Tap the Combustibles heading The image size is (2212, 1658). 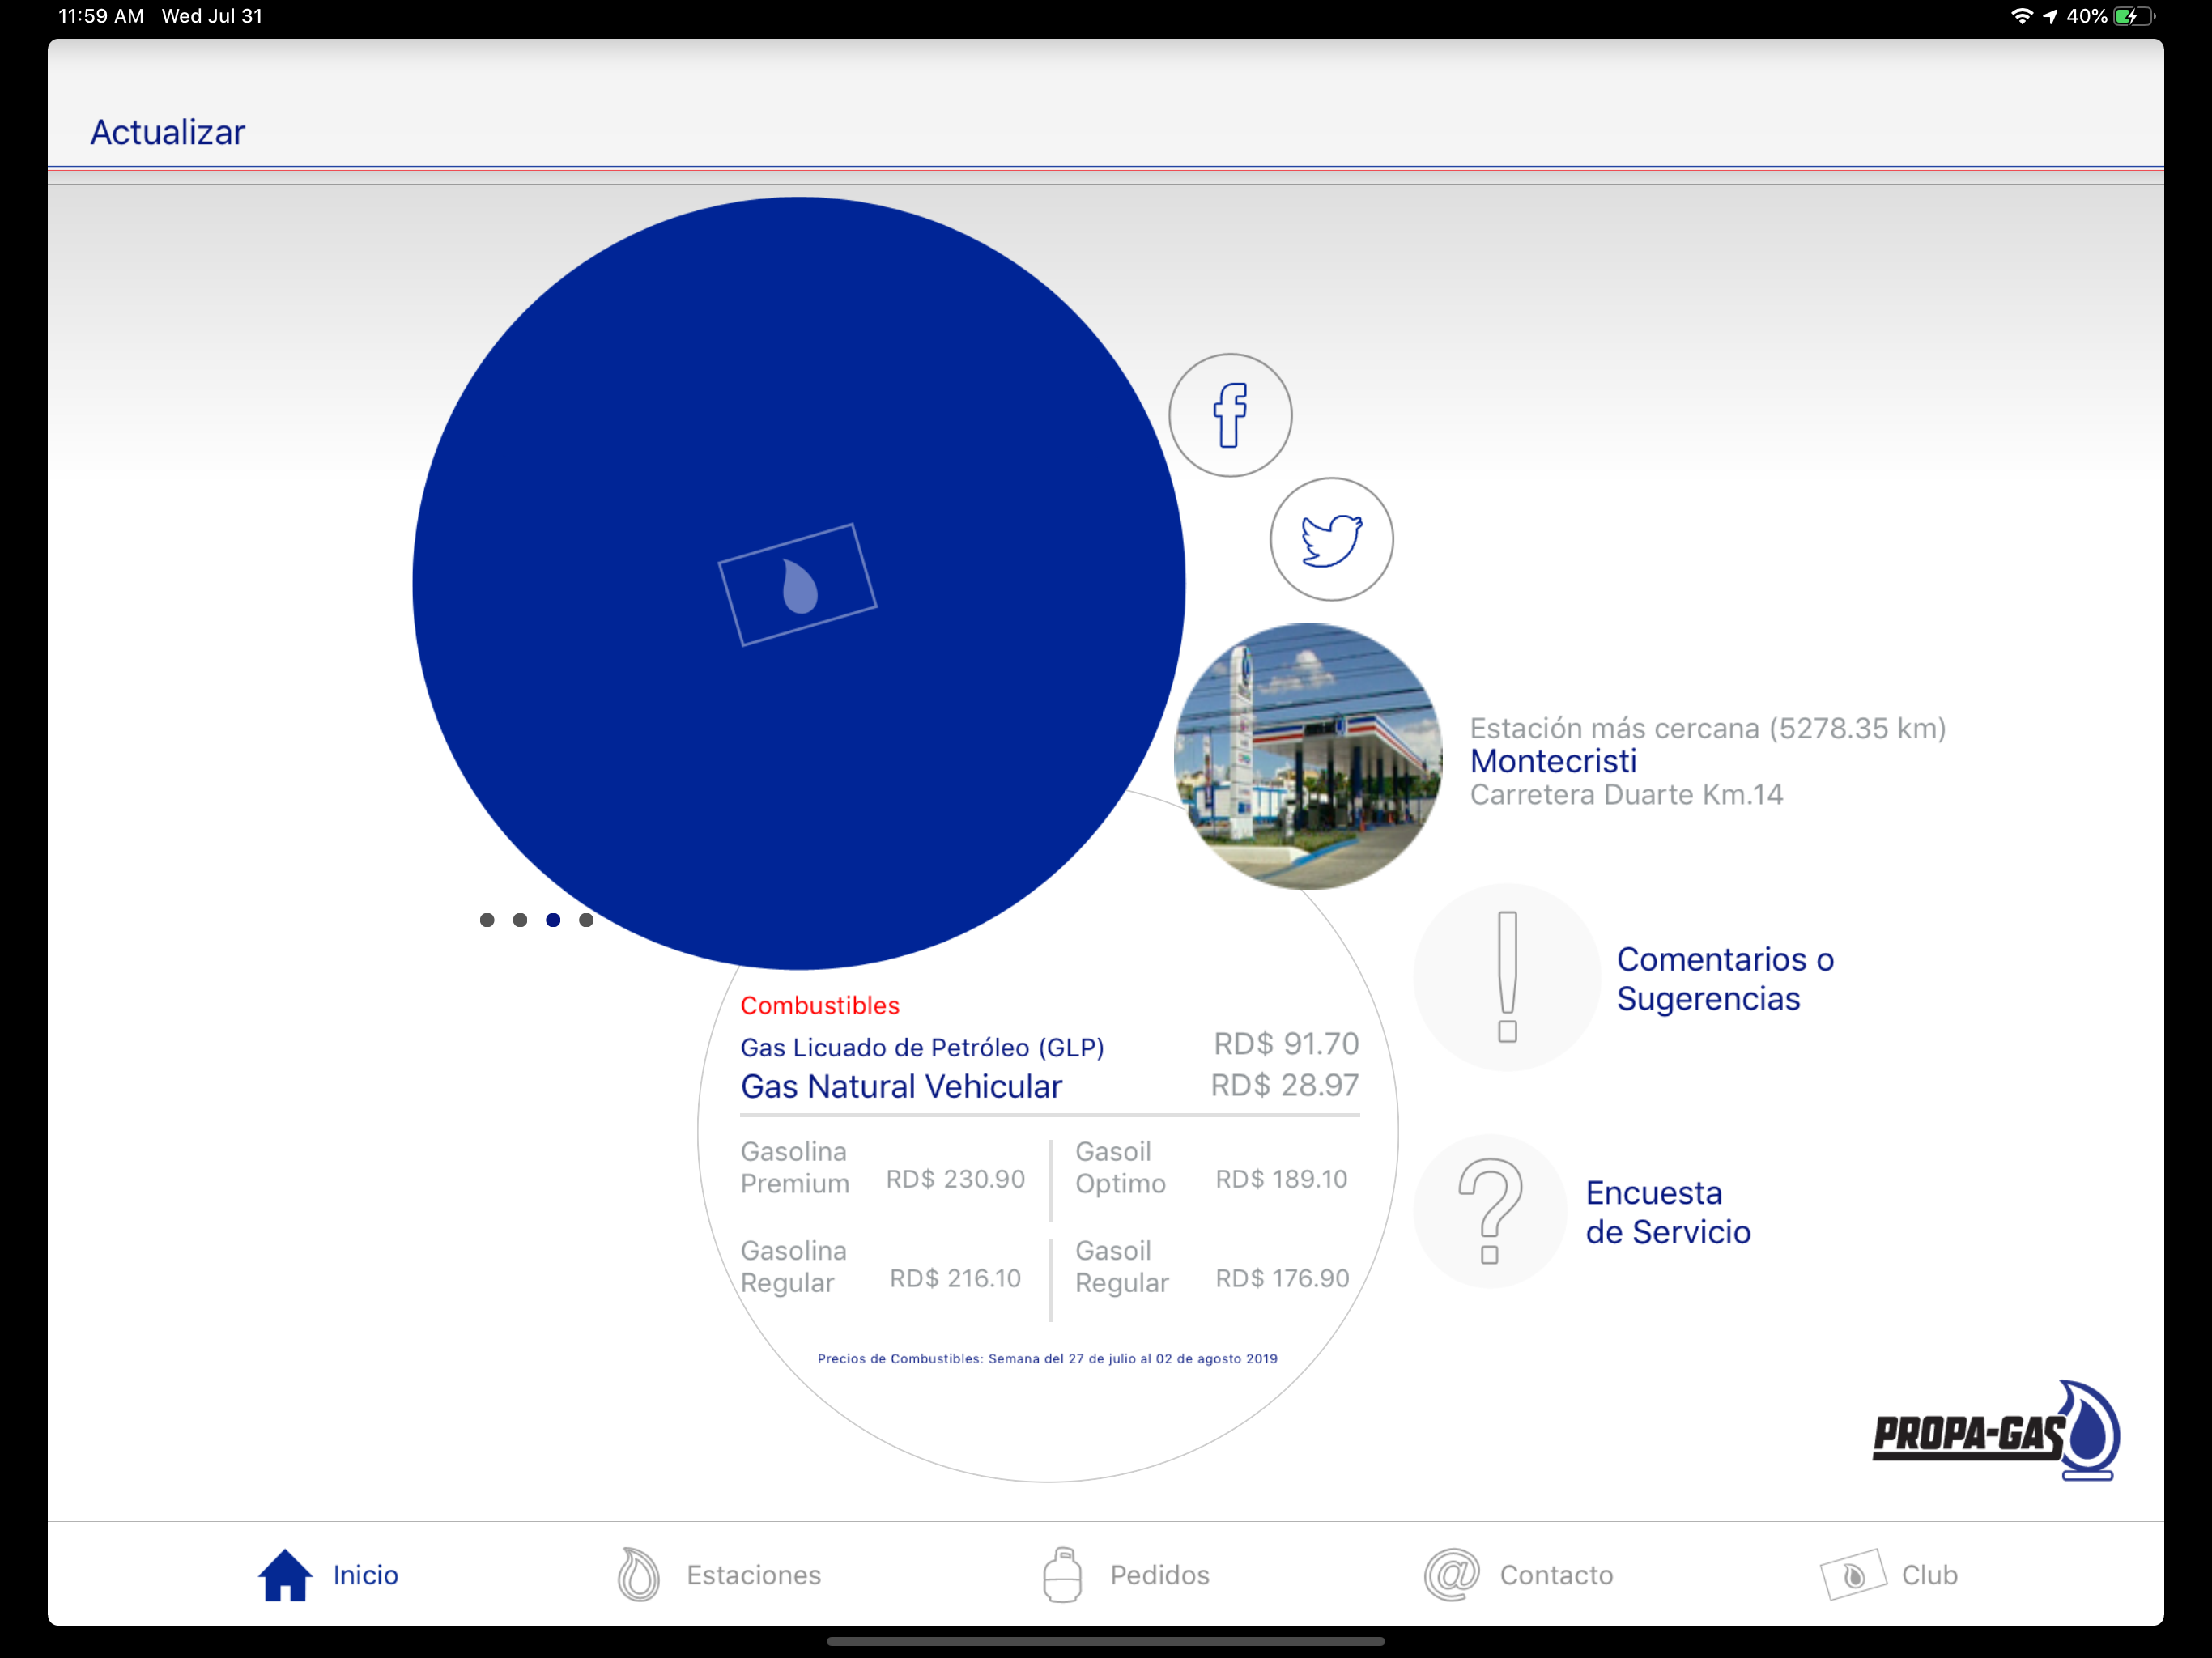[820, 1005]
